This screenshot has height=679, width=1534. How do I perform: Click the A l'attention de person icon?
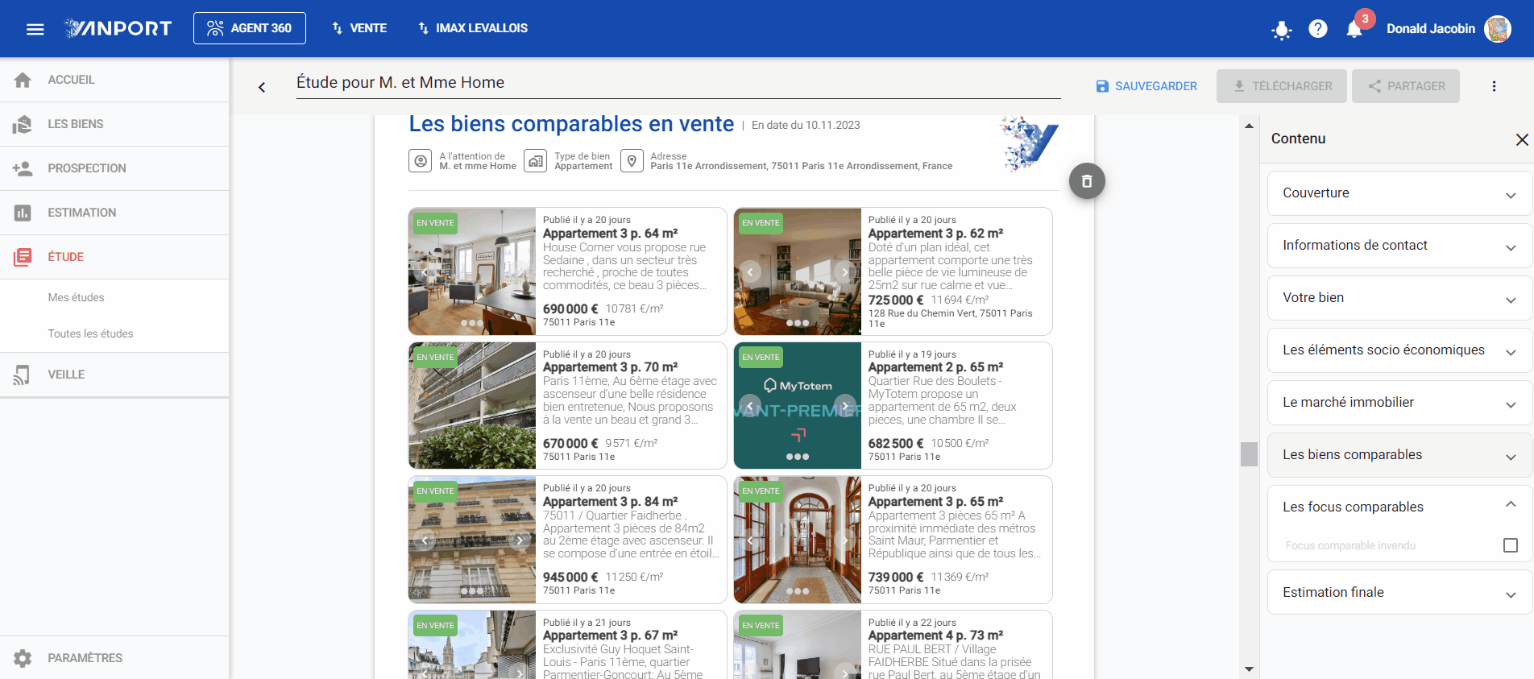tap(421, 161)
